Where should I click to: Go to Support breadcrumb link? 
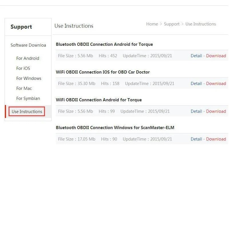point(171,24)
